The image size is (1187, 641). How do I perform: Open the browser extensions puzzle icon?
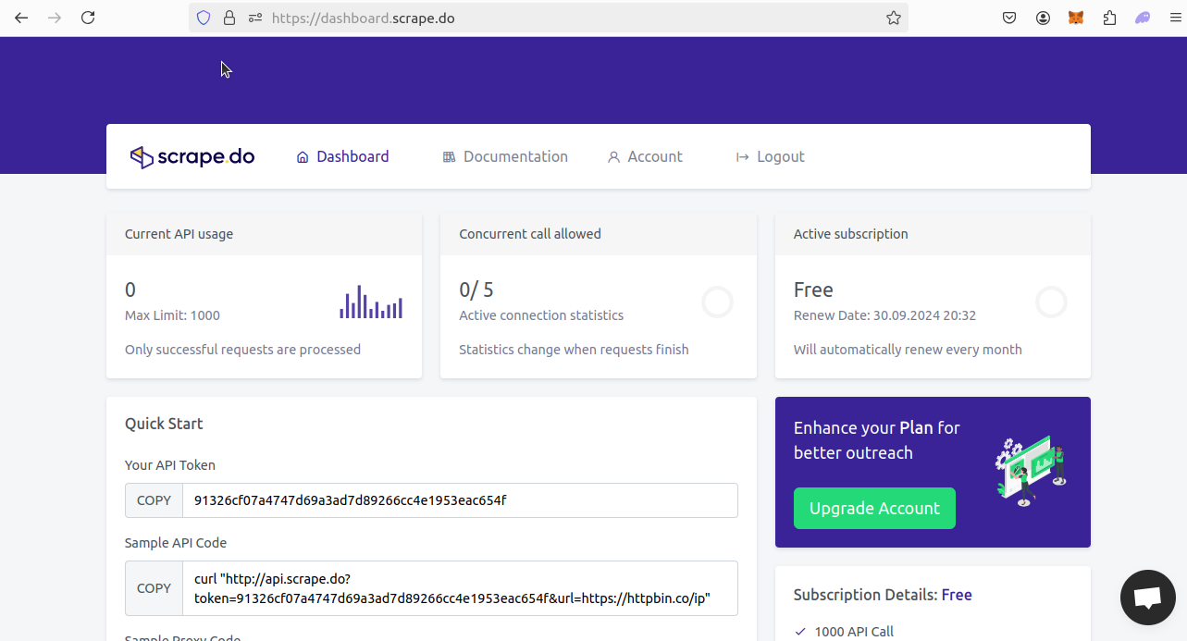coord(1109,18)
